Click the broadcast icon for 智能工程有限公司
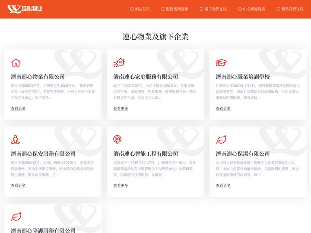 [117, 139]
